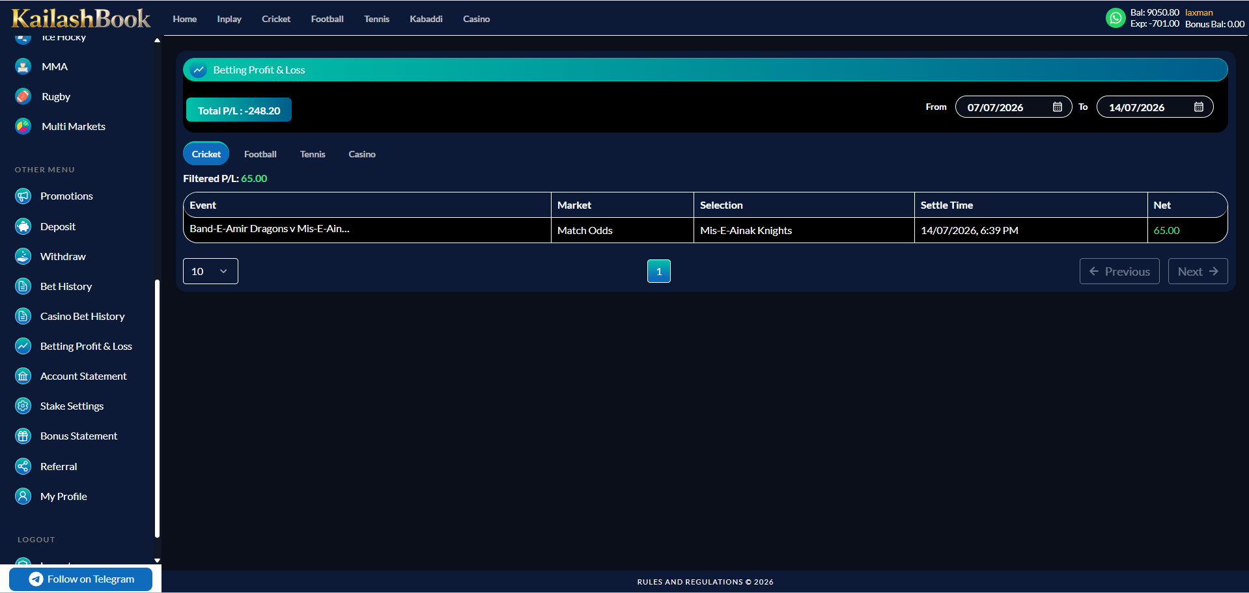Click the Next page button
The height and width of the screenshot is (593, 1249).
1198,271
